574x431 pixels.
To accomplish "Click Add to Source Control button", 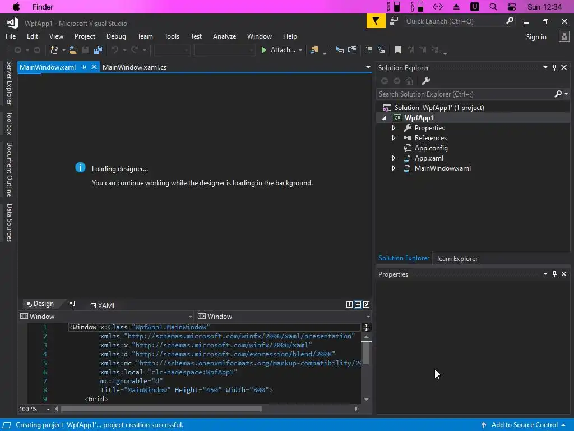I will 524,425.
